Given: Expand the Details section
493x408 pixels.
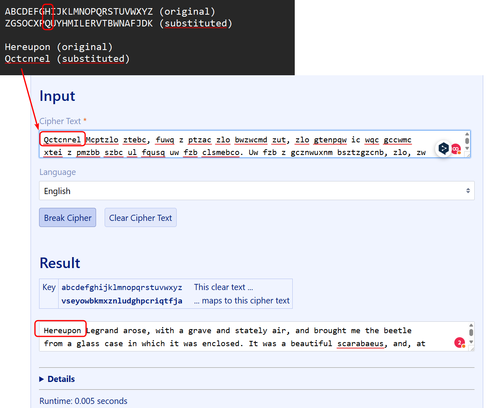Looking at the screenshot, I should pyautogui.click(x=57, y=379).
